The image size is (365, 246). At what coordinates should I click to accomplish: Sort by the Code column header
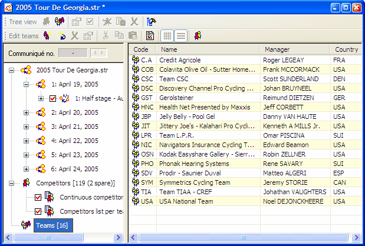[x=143, y=49]
